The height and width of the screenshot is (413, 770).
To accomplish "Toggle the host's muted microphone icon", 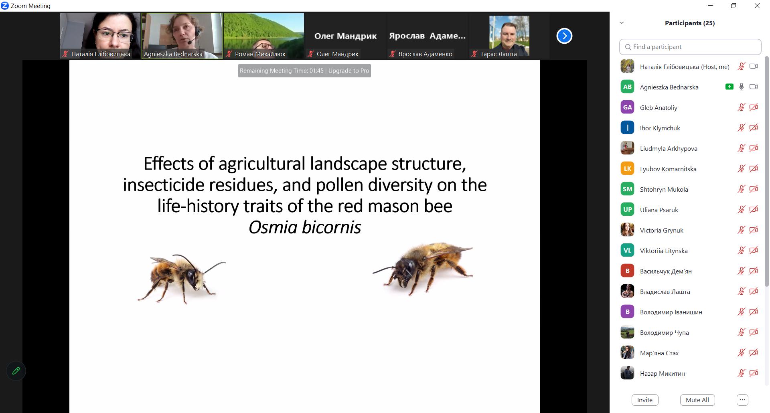I will click(x=741, y=67).
